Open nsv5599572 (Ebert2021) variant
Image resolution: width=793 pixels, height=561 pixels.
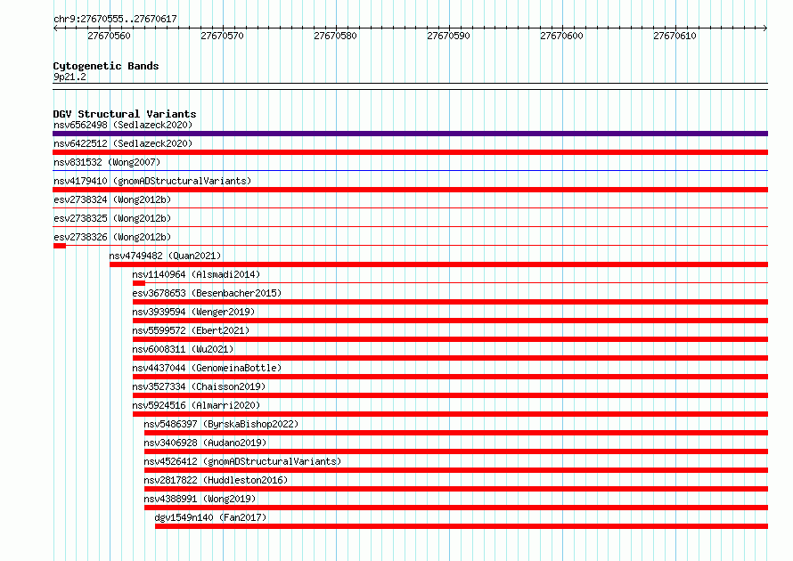point(191,330)
